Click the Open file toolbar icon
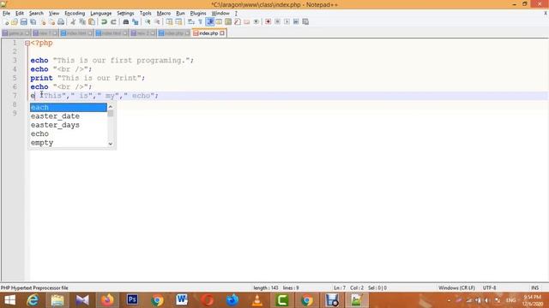Image resolution: width=549 pixels, height=308 pixels. click(x=15, y=21)
